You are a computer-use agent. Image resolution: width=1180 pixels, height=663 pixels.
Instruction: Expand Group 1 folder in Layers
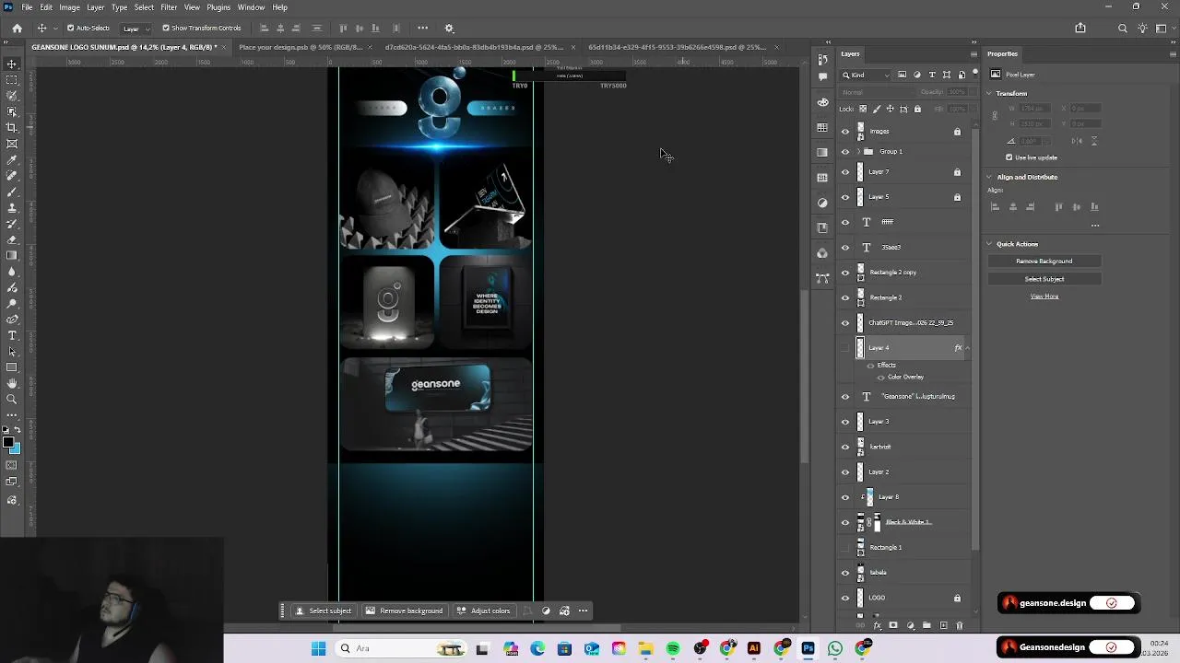(859, 152)
